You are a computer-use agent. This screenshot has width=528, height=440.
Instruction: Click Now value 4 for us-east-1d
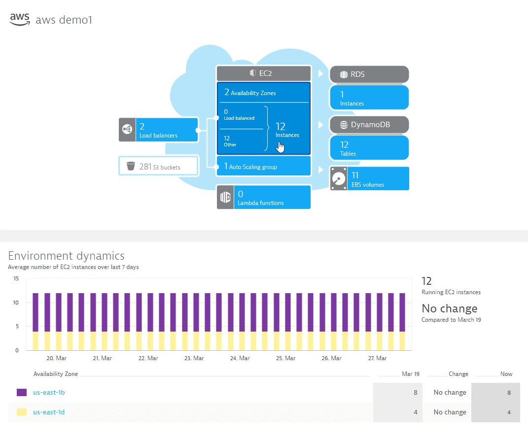pos(509,412)
